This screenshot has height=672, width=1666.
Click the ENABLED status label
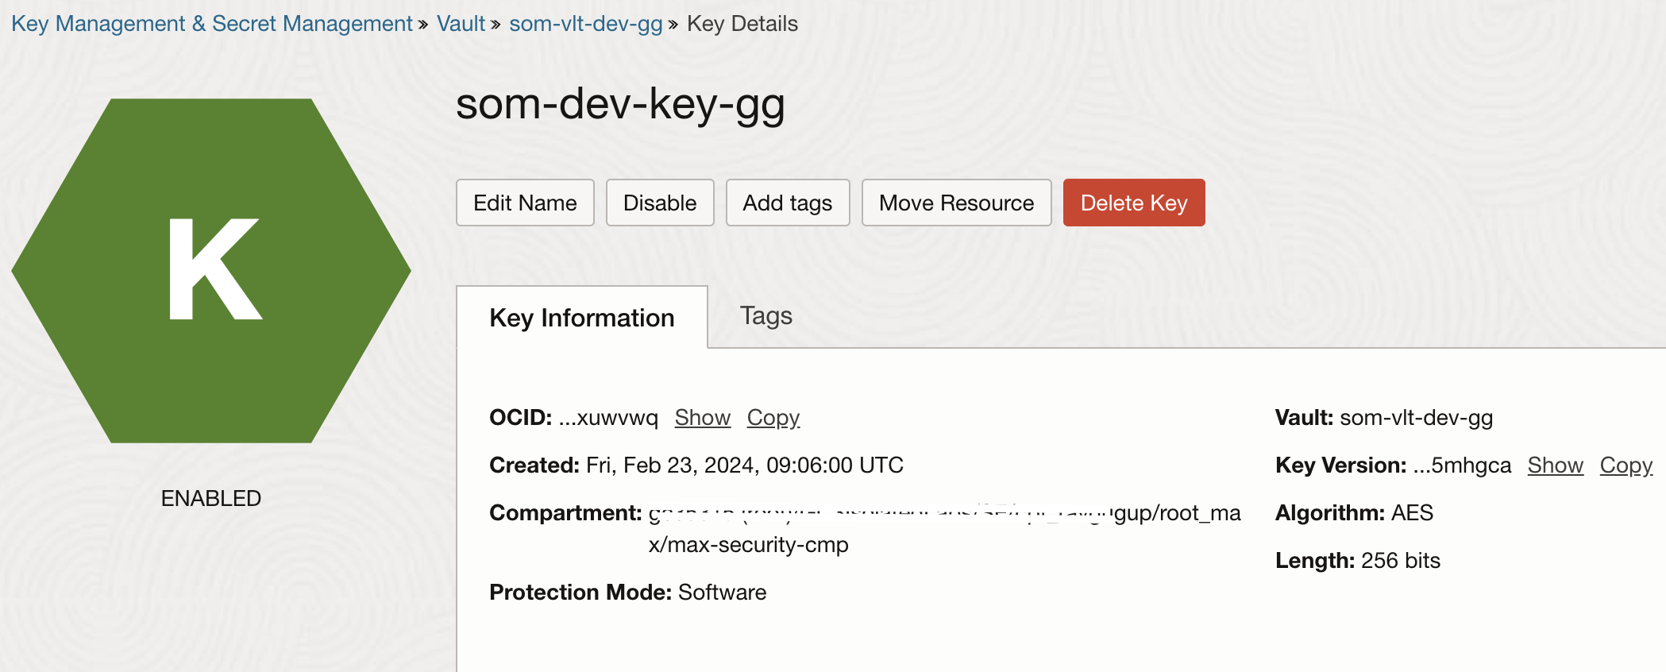[211, 498]
